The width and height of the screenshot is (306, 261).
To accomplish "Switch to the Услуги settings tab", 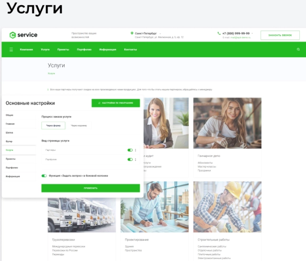I will [19, 150].
